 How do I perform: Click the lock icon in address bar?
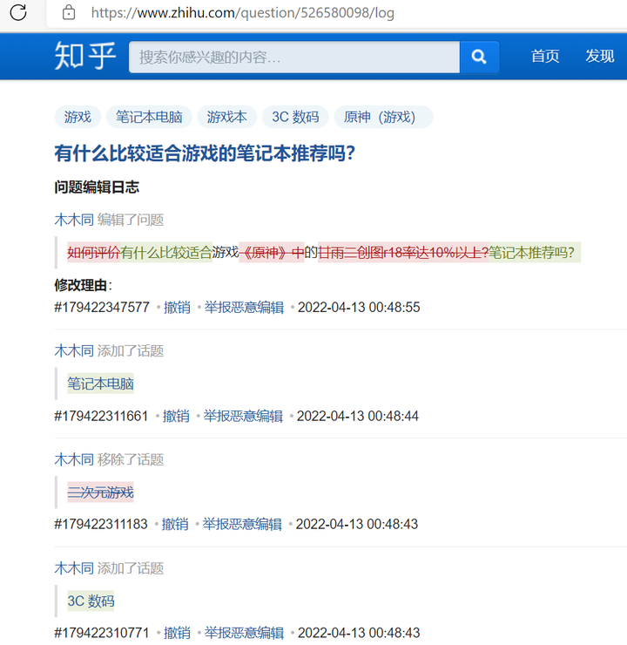coord(69,13)
